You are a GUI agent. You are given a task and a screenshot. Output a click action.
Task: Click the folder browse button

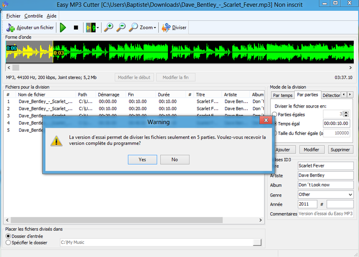tap(257, 242)
